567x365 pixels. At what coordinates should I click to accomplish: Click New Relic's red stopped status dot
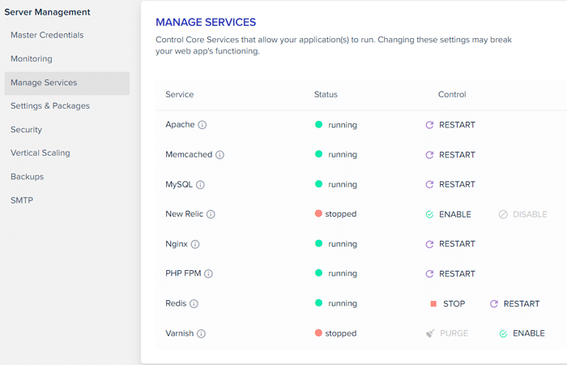(x=318, y=213)
